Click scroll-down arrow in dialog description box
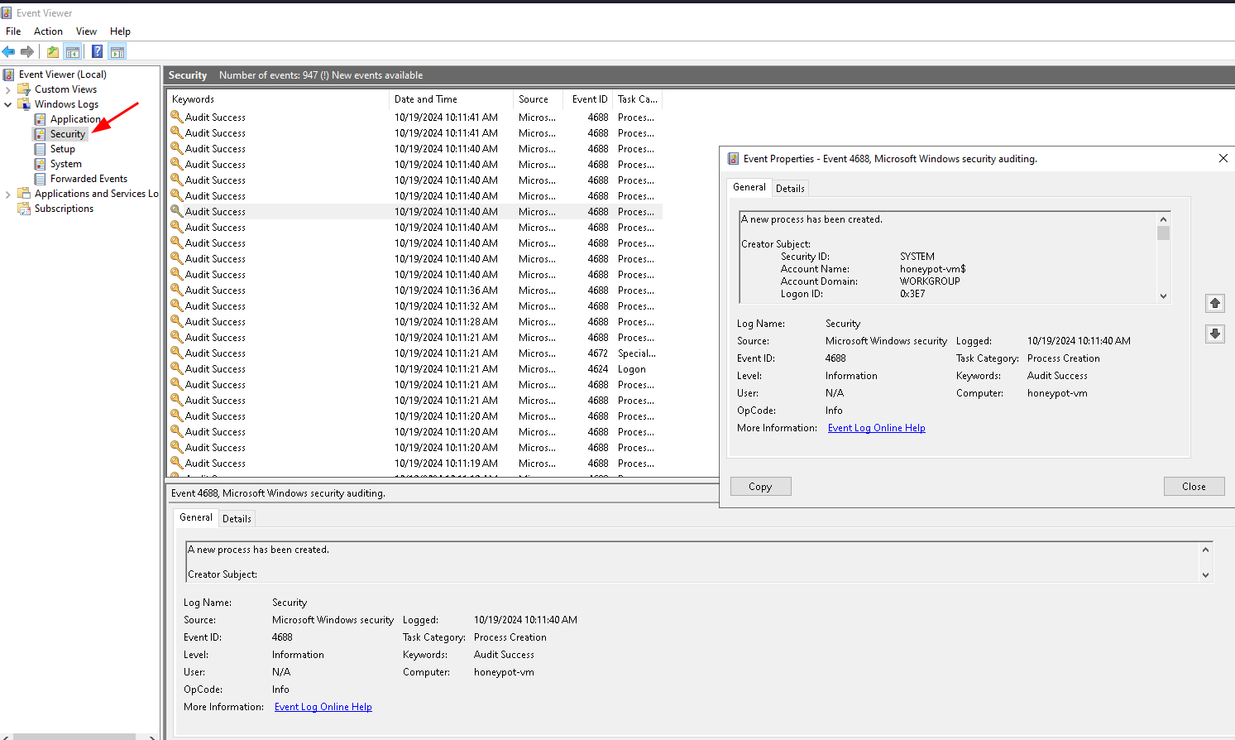The image size is (1235, 740). [x=1163, y=296]
